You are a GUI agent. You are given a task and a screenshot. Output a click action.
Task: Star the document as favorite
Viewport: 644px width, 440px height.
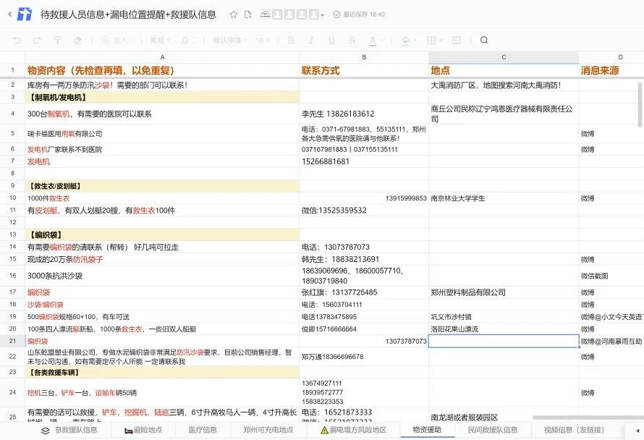point(233,14)
